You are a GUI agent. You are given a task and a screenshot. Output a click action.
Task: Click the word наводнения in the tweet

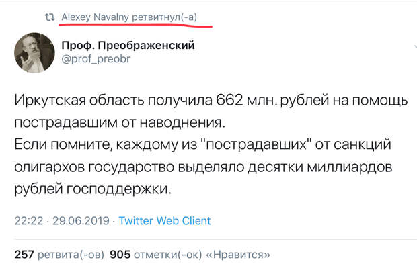tap(182, 123)
